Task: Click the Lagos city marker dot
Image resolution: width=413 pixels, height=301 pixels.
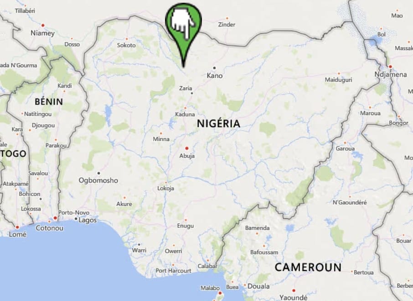Action: click(x=76, y=219)
